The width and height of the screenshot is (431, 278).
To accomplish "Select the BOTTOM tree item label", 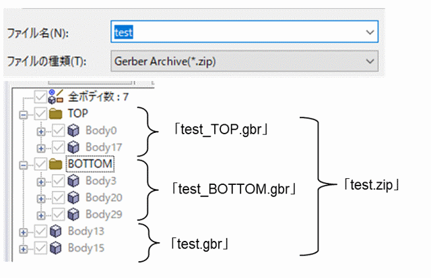I will (x=90, y=164).
